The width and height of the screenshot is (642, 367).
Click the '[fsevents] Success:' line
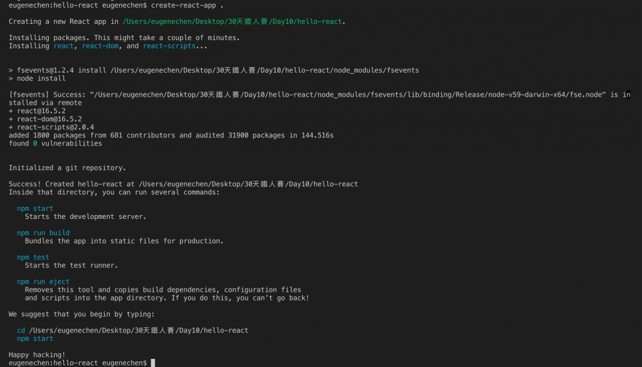320,95
